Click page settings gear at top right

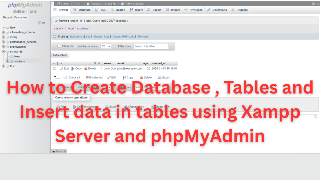click(313, 4)
